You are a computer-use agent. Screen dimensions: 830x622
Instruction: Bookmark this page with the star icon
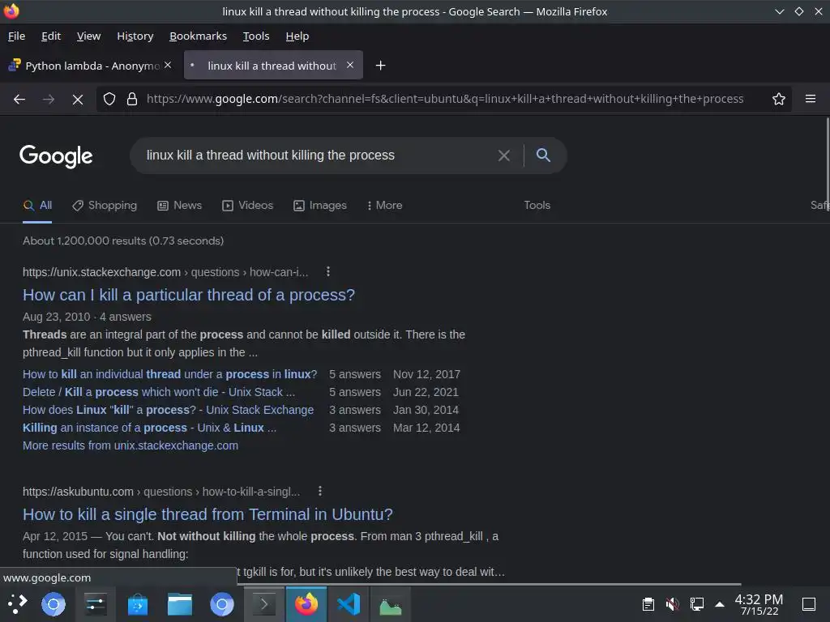pos(778,99)
